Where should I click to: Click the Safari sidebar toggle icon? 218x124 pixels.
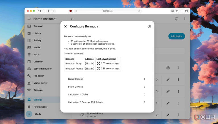pos(39,11)
